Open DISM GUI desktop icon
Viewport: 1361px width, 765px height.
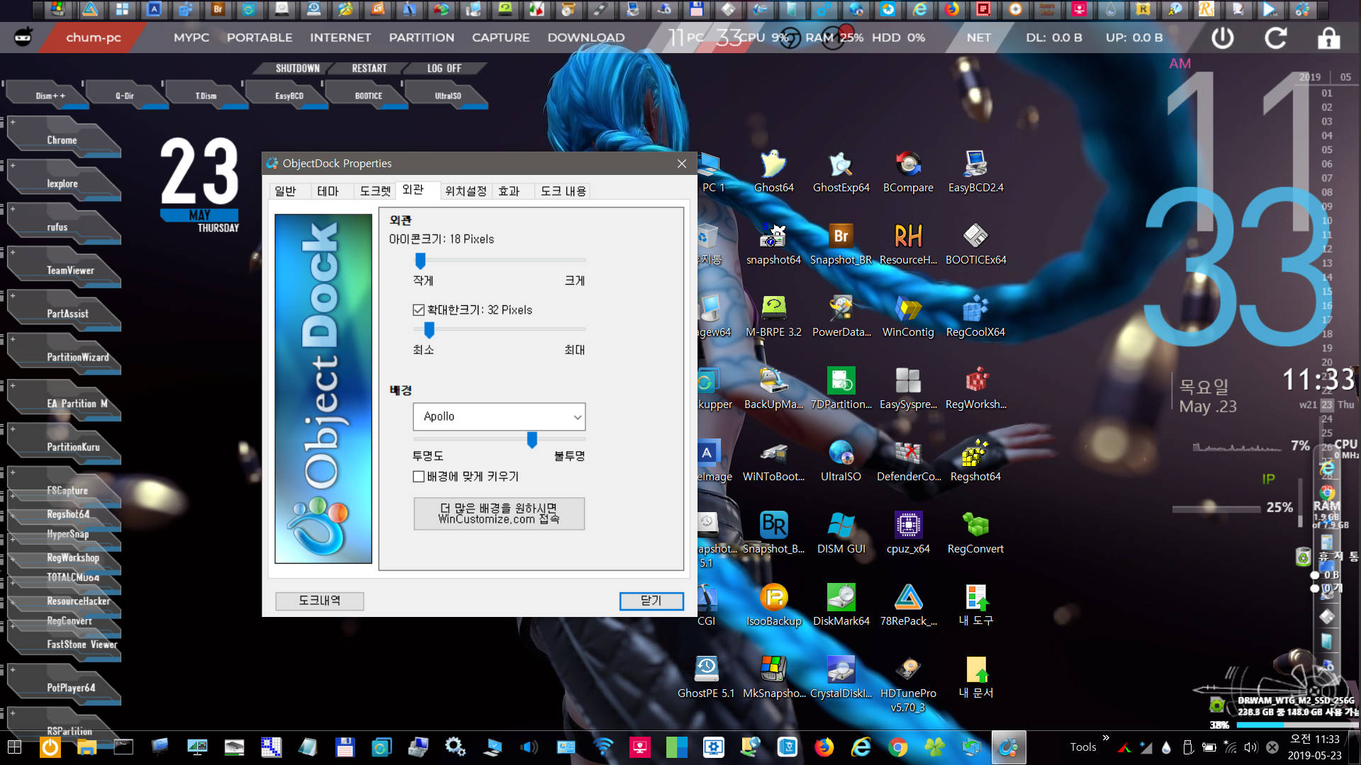841,533
